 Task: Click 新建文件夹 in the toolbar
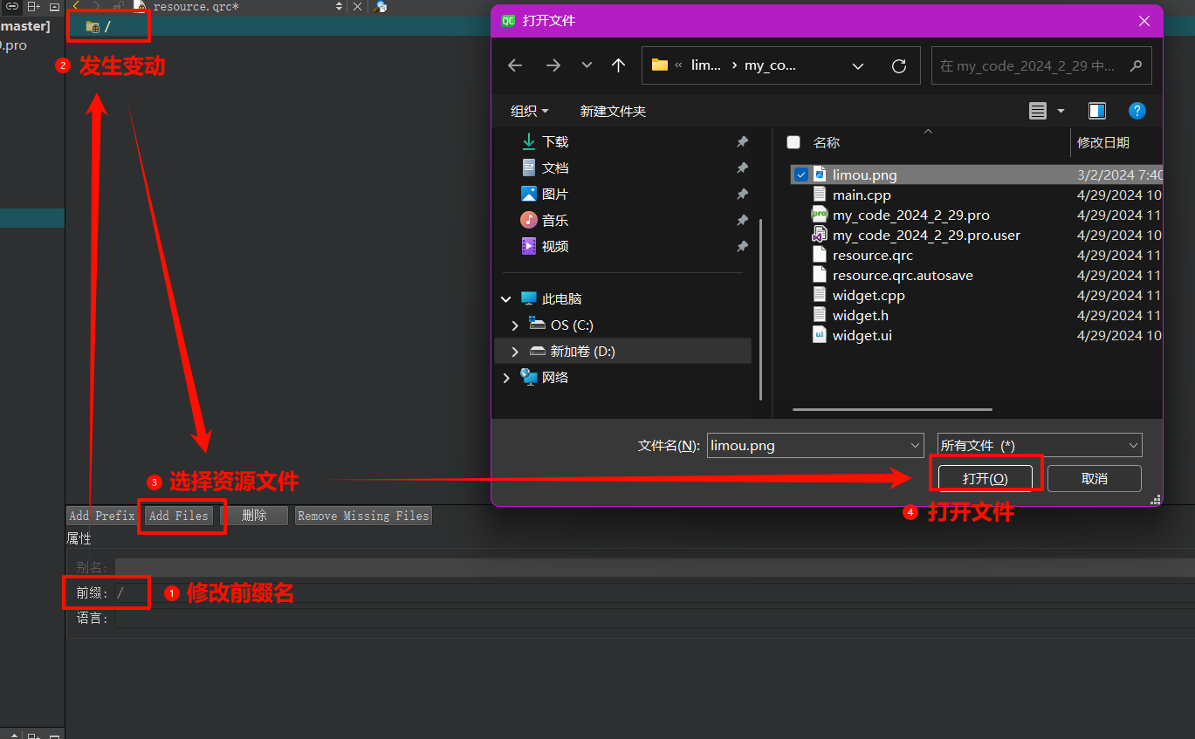613,111
